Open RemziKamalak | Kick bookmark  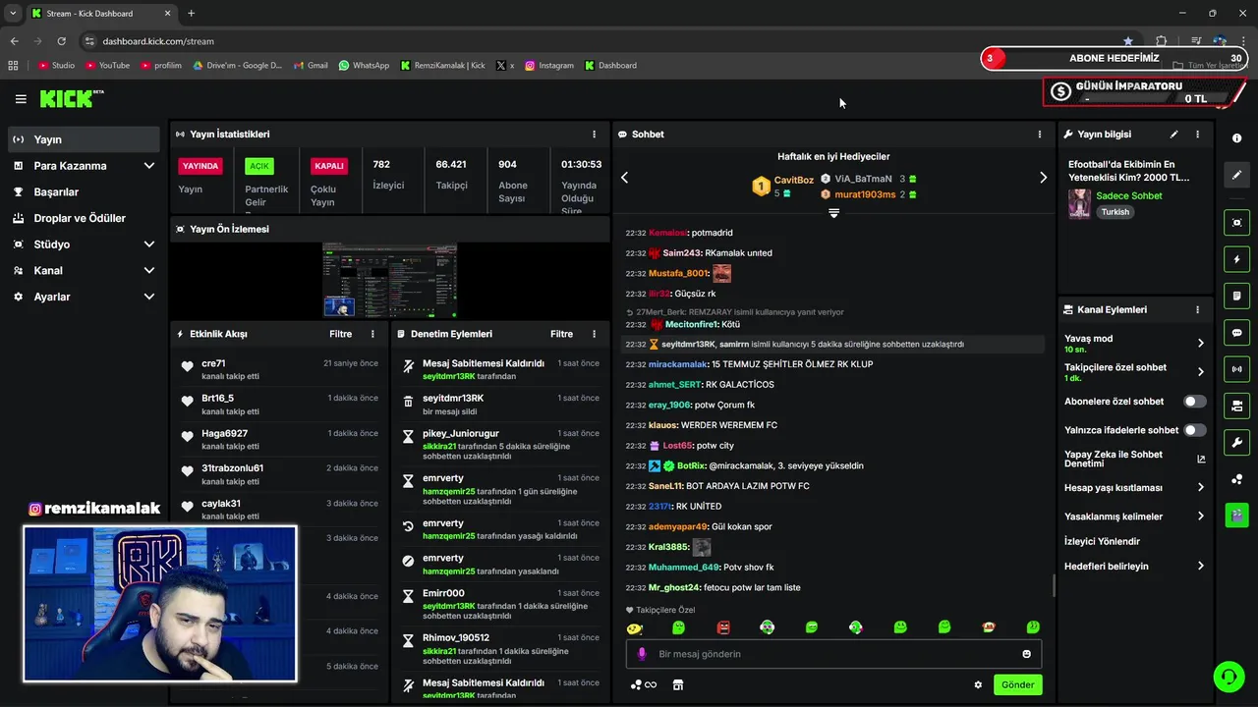coord(443,66)
